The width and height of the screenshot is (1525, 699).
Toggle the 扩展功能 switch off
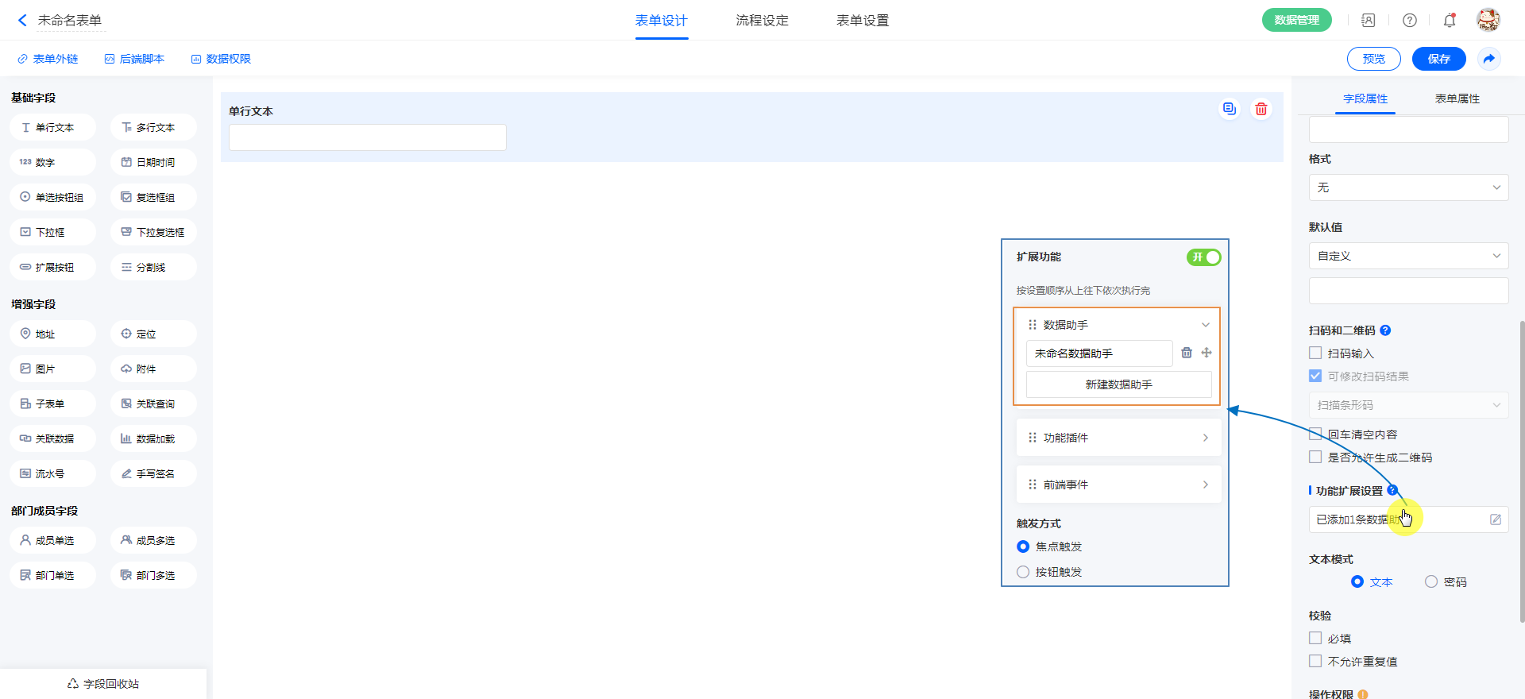(1203, 257)
